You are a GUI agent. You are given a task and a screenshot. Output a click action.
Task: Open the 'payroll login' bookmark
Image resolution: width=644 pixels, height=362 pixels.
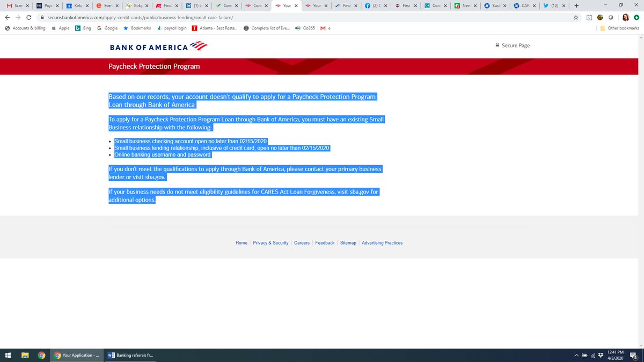[172, 28]
